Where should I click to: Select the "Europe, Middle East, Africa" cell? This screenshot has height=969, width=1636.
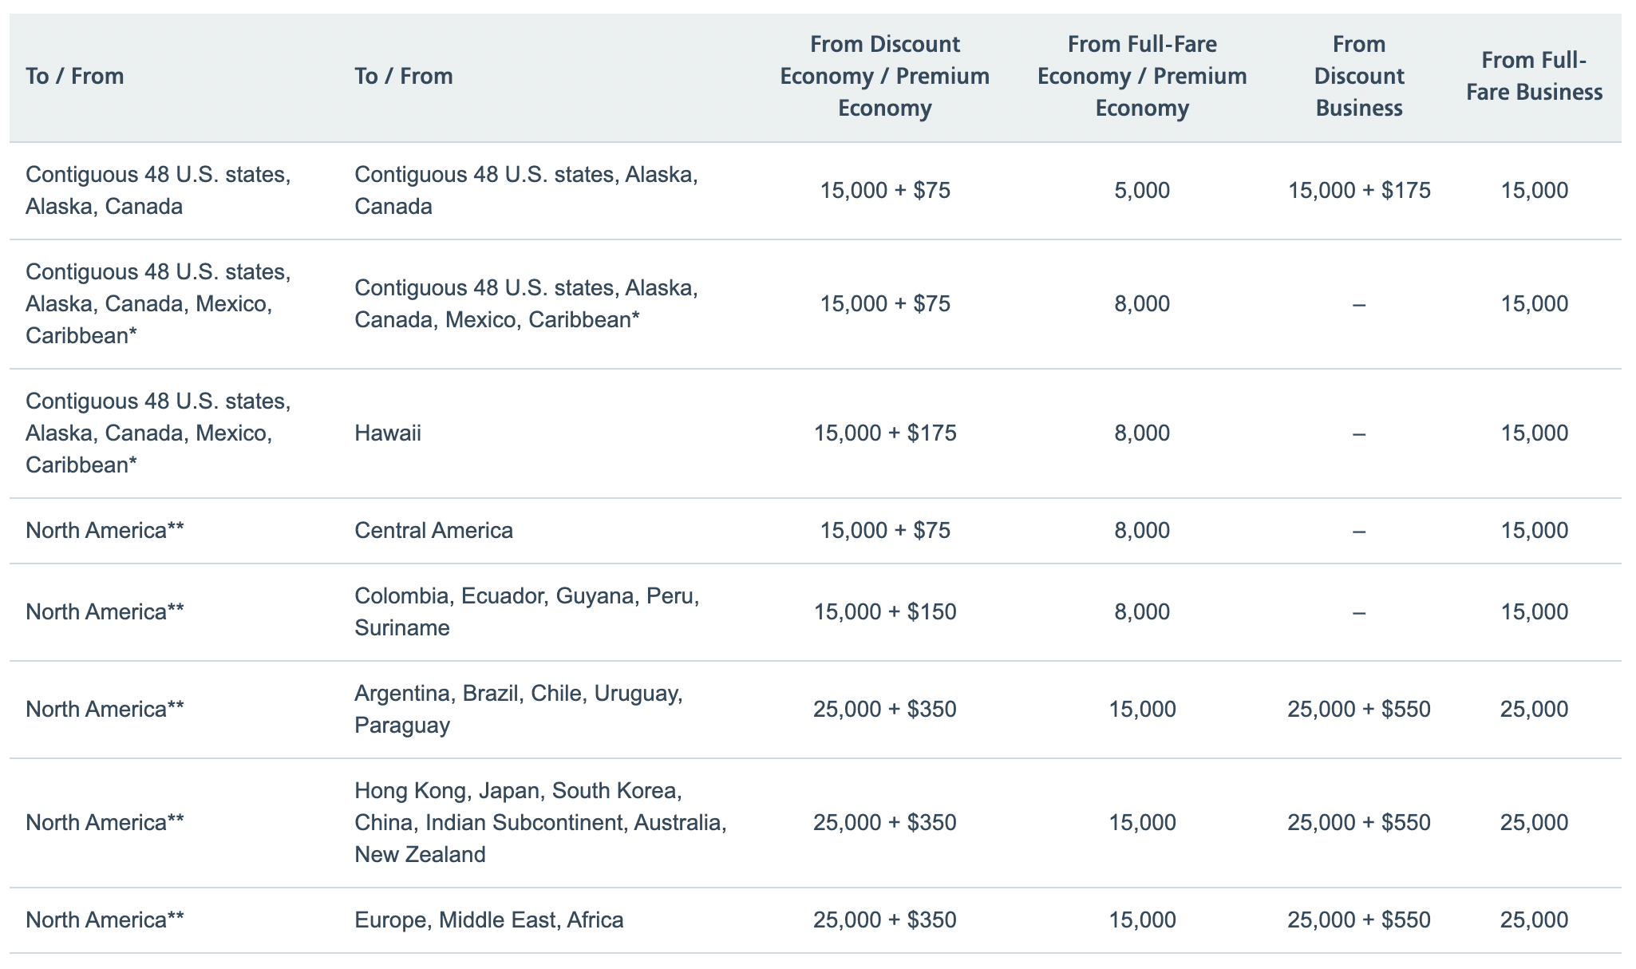(488, 920)
